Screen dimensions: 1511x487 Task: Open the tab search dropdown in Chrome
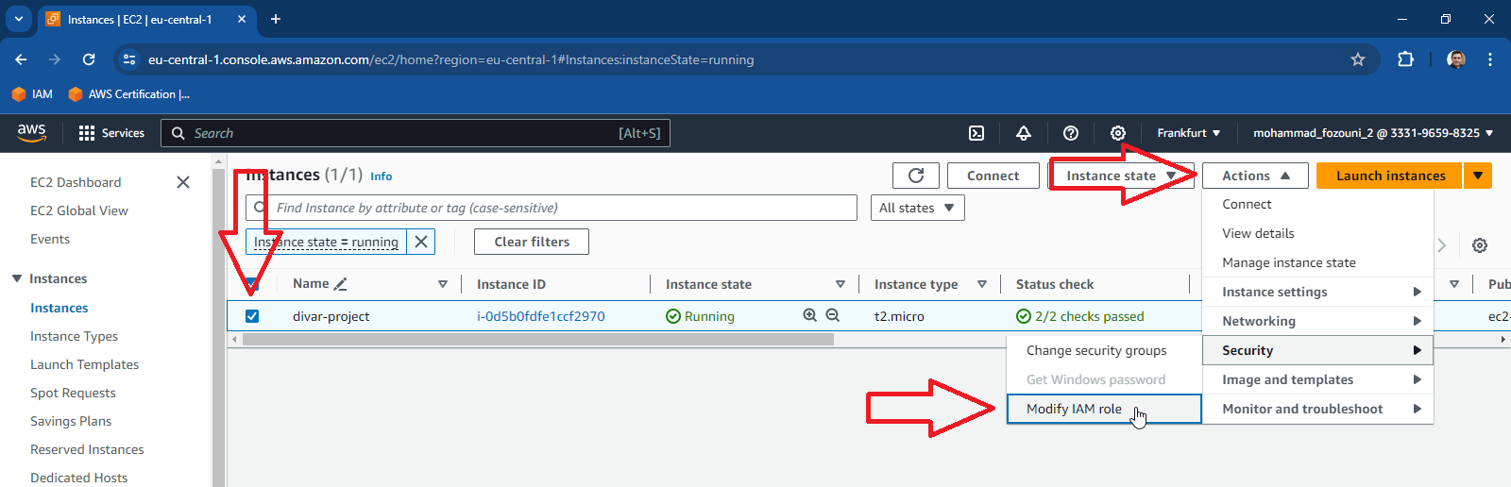click(19, 19)
